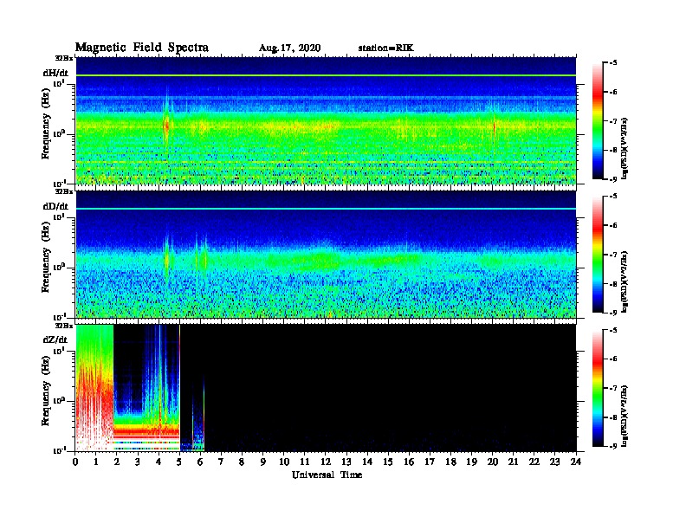
Task: Click the hour 18 tick label on the time axis
Action: 450,462
